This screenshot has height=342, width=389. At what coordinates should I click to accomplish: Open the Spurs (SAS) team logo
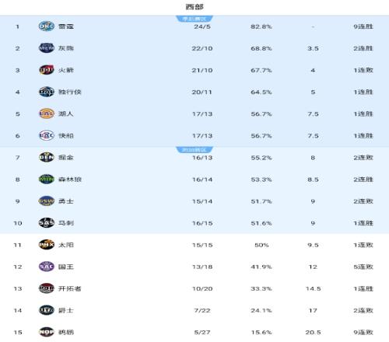click(x=47, y=223)
